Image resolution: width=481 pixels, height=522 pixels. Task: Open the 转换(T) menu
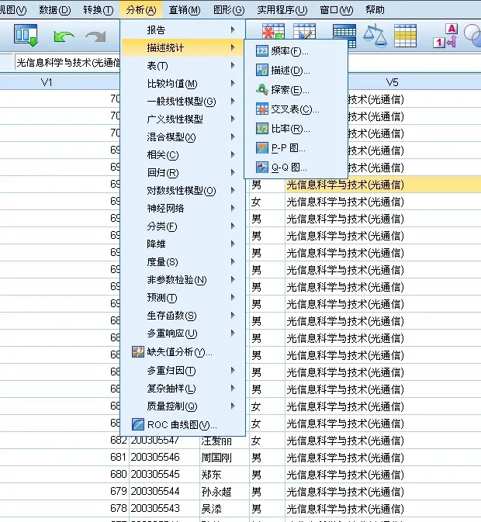click(99, 10)
